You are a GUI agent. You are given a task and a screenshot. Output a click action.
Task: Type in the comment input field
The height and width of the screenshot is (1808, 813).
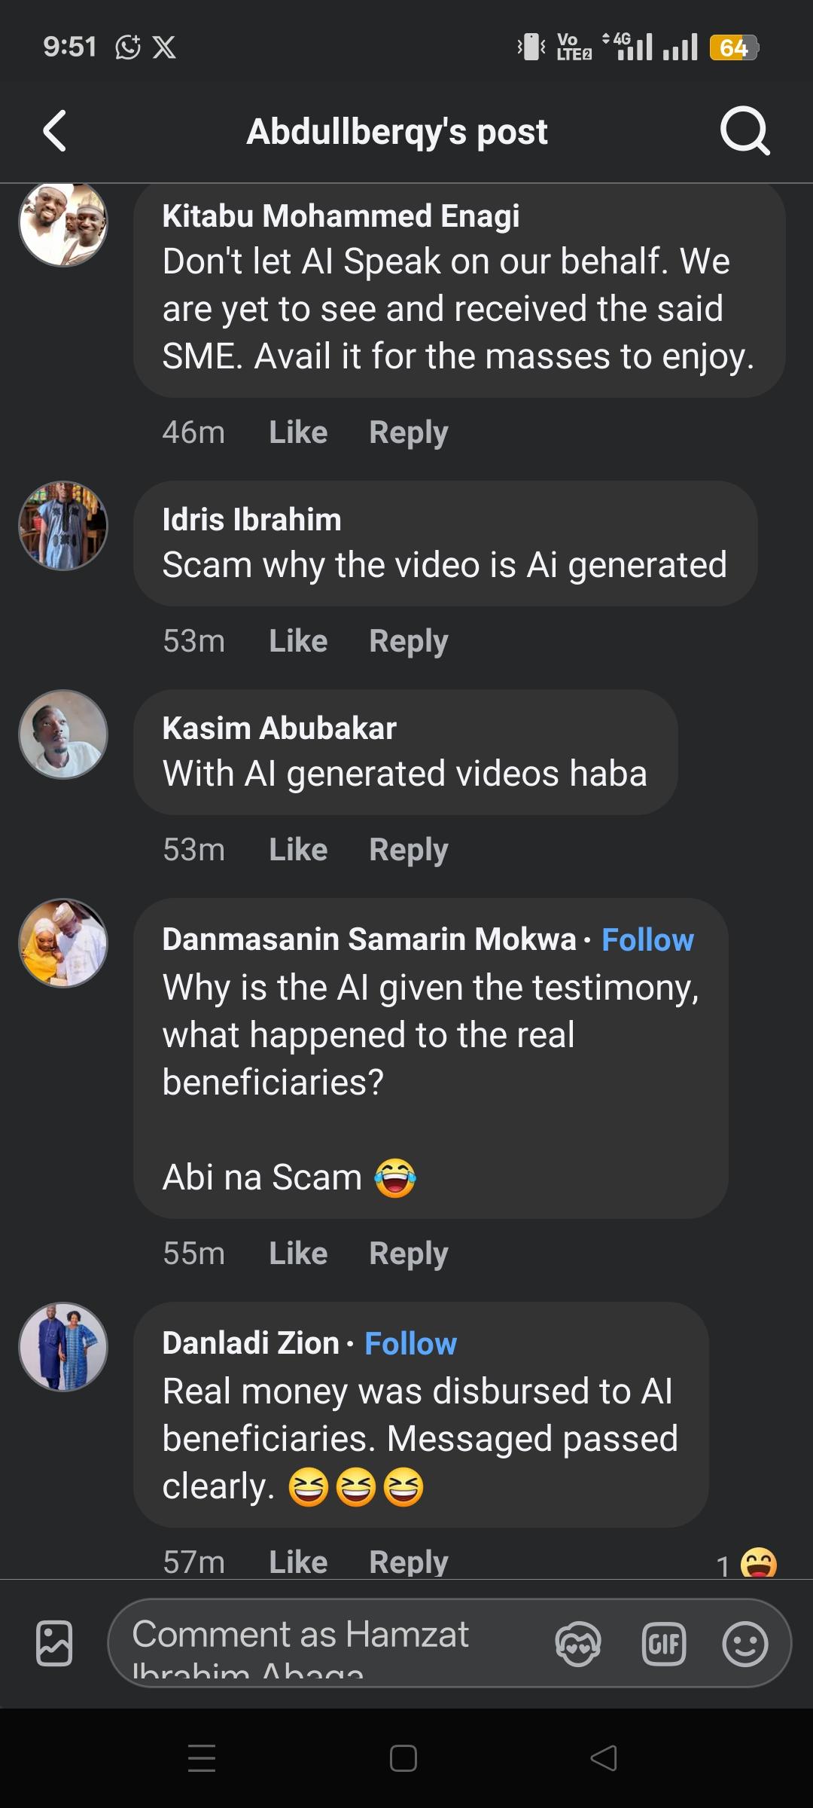pos(324,1643)
